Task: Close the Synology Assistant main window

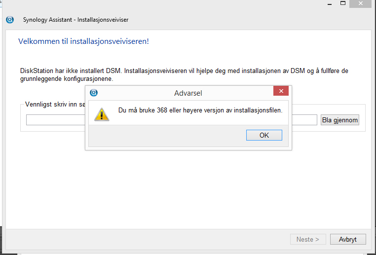Action: [360, 3]
